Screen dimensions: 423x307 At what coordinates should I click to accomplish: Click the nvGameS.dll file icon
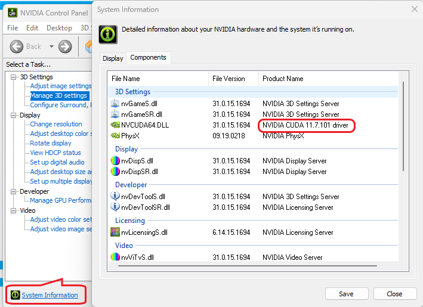pyautogui.click(x=116, y=104)
